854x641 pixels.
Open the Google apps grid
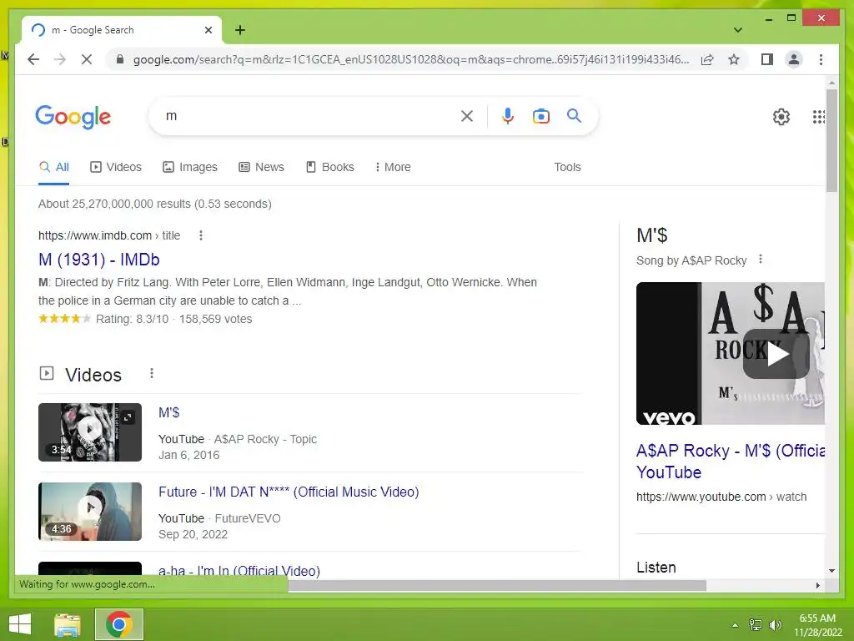click(818, 116)
